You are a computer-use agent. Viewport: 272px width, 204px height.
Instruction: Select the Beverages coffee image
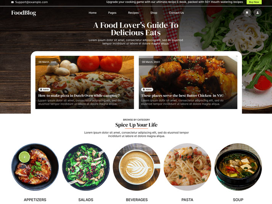click(137, 167)
